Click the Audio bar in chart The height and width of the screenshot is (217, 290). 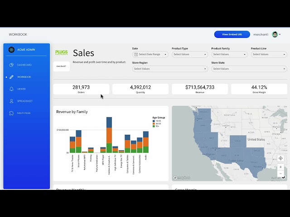[146, 142]
